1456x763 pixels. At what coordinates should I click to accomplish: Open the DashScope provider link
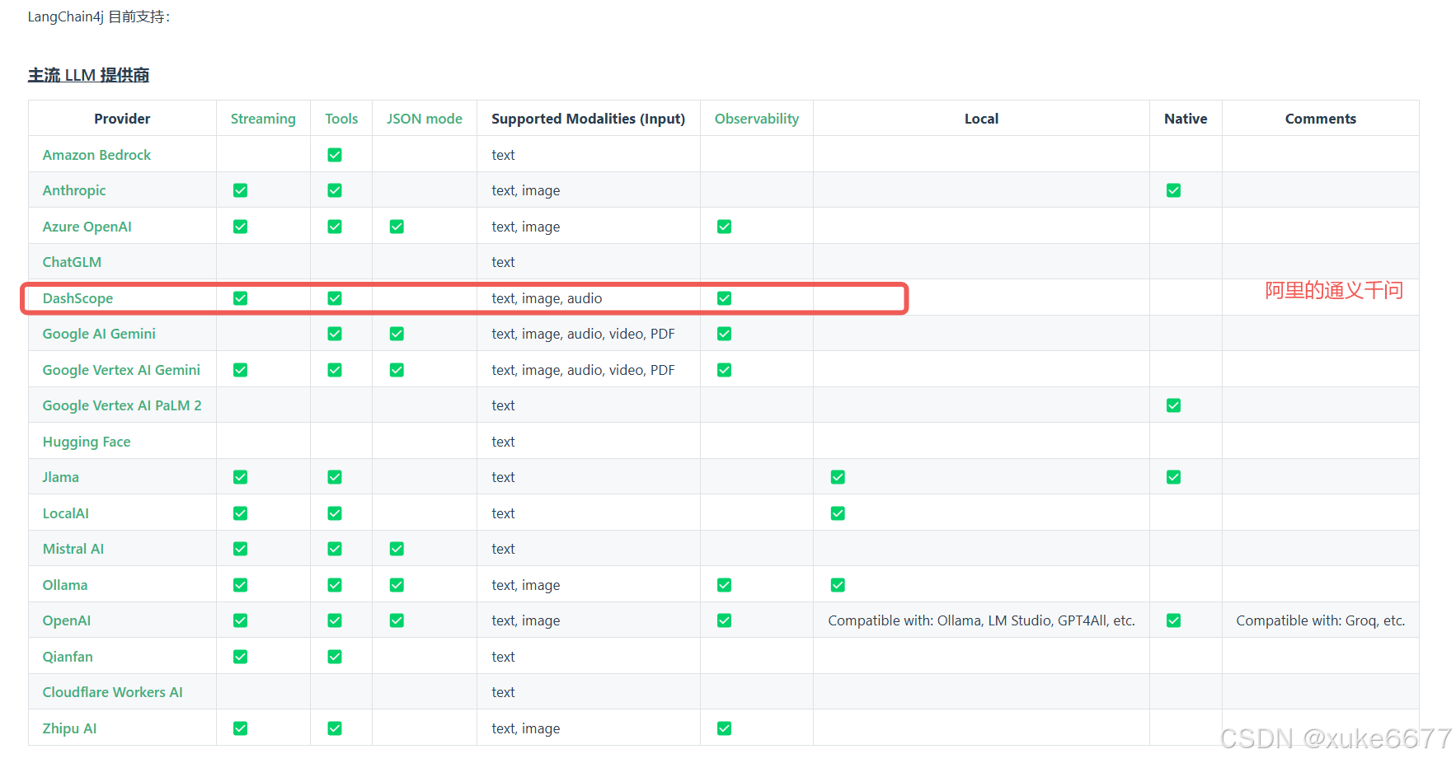click(78, 297)
